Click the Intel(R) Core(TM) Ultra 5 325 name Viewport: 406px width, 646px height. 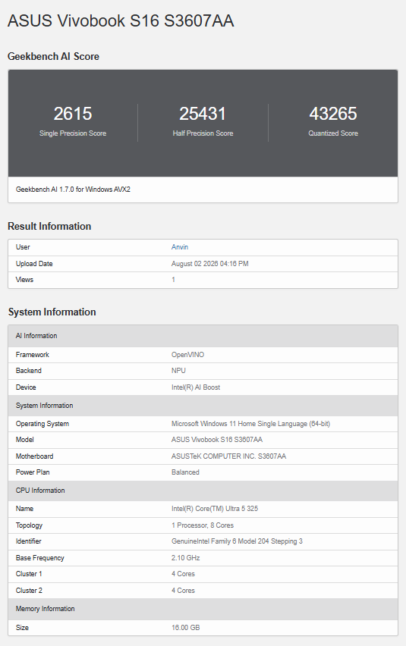[215, 509]
